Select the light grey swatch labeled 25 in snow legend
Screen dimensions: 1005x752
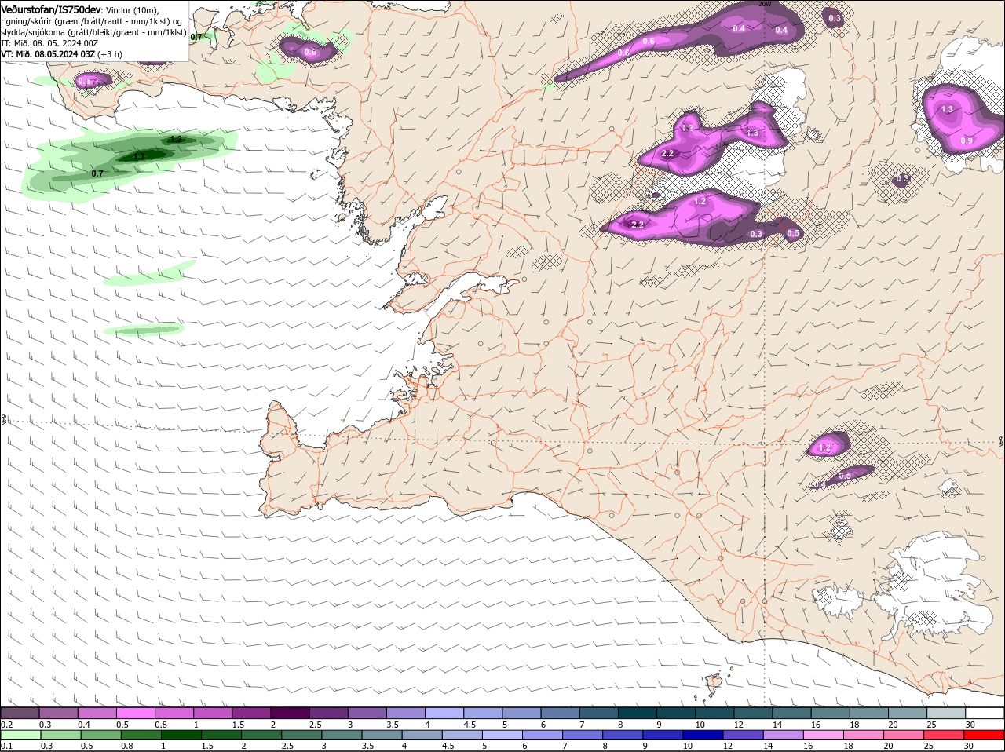946,714
